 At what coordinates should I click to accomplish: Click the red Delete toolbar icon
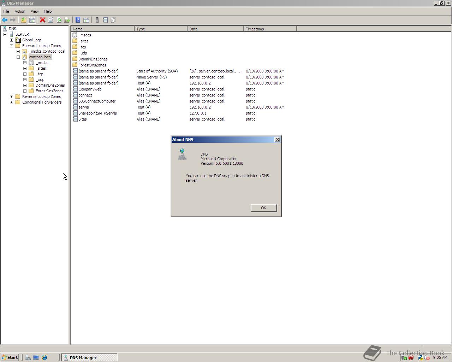43,20
